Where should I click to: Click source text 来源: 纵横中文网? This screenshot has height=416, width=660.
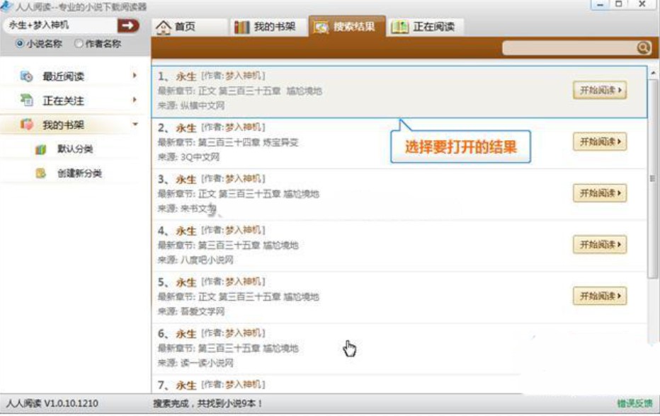tap(191, 105)
